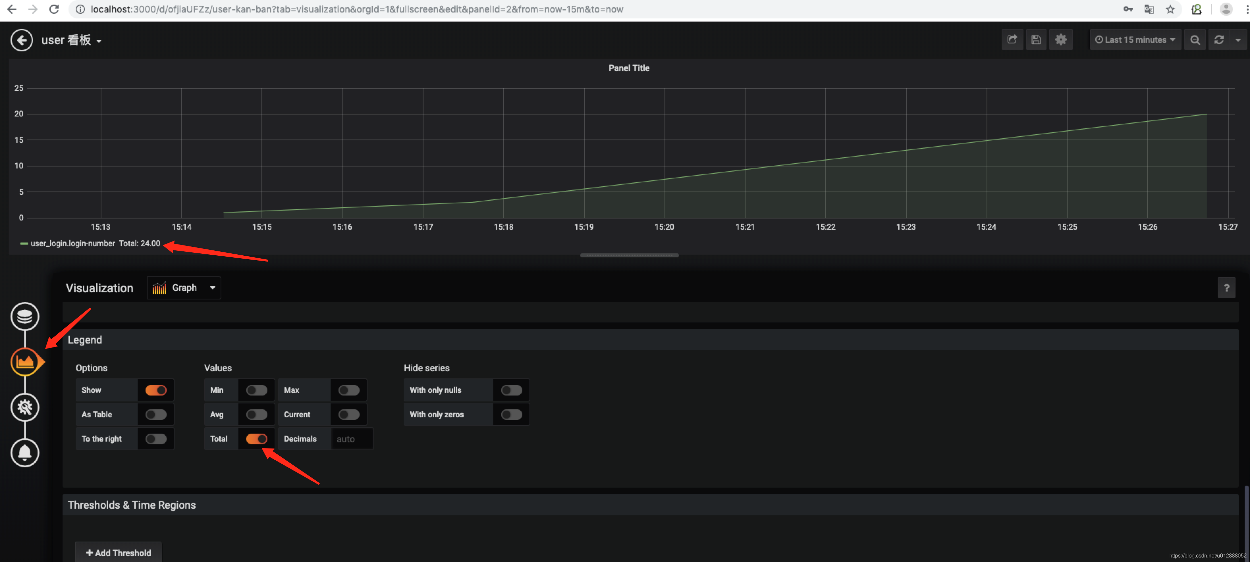This screenshot has width=1250, height=562.
Task: Click Options label in Legend
Action: pos(92,368)
